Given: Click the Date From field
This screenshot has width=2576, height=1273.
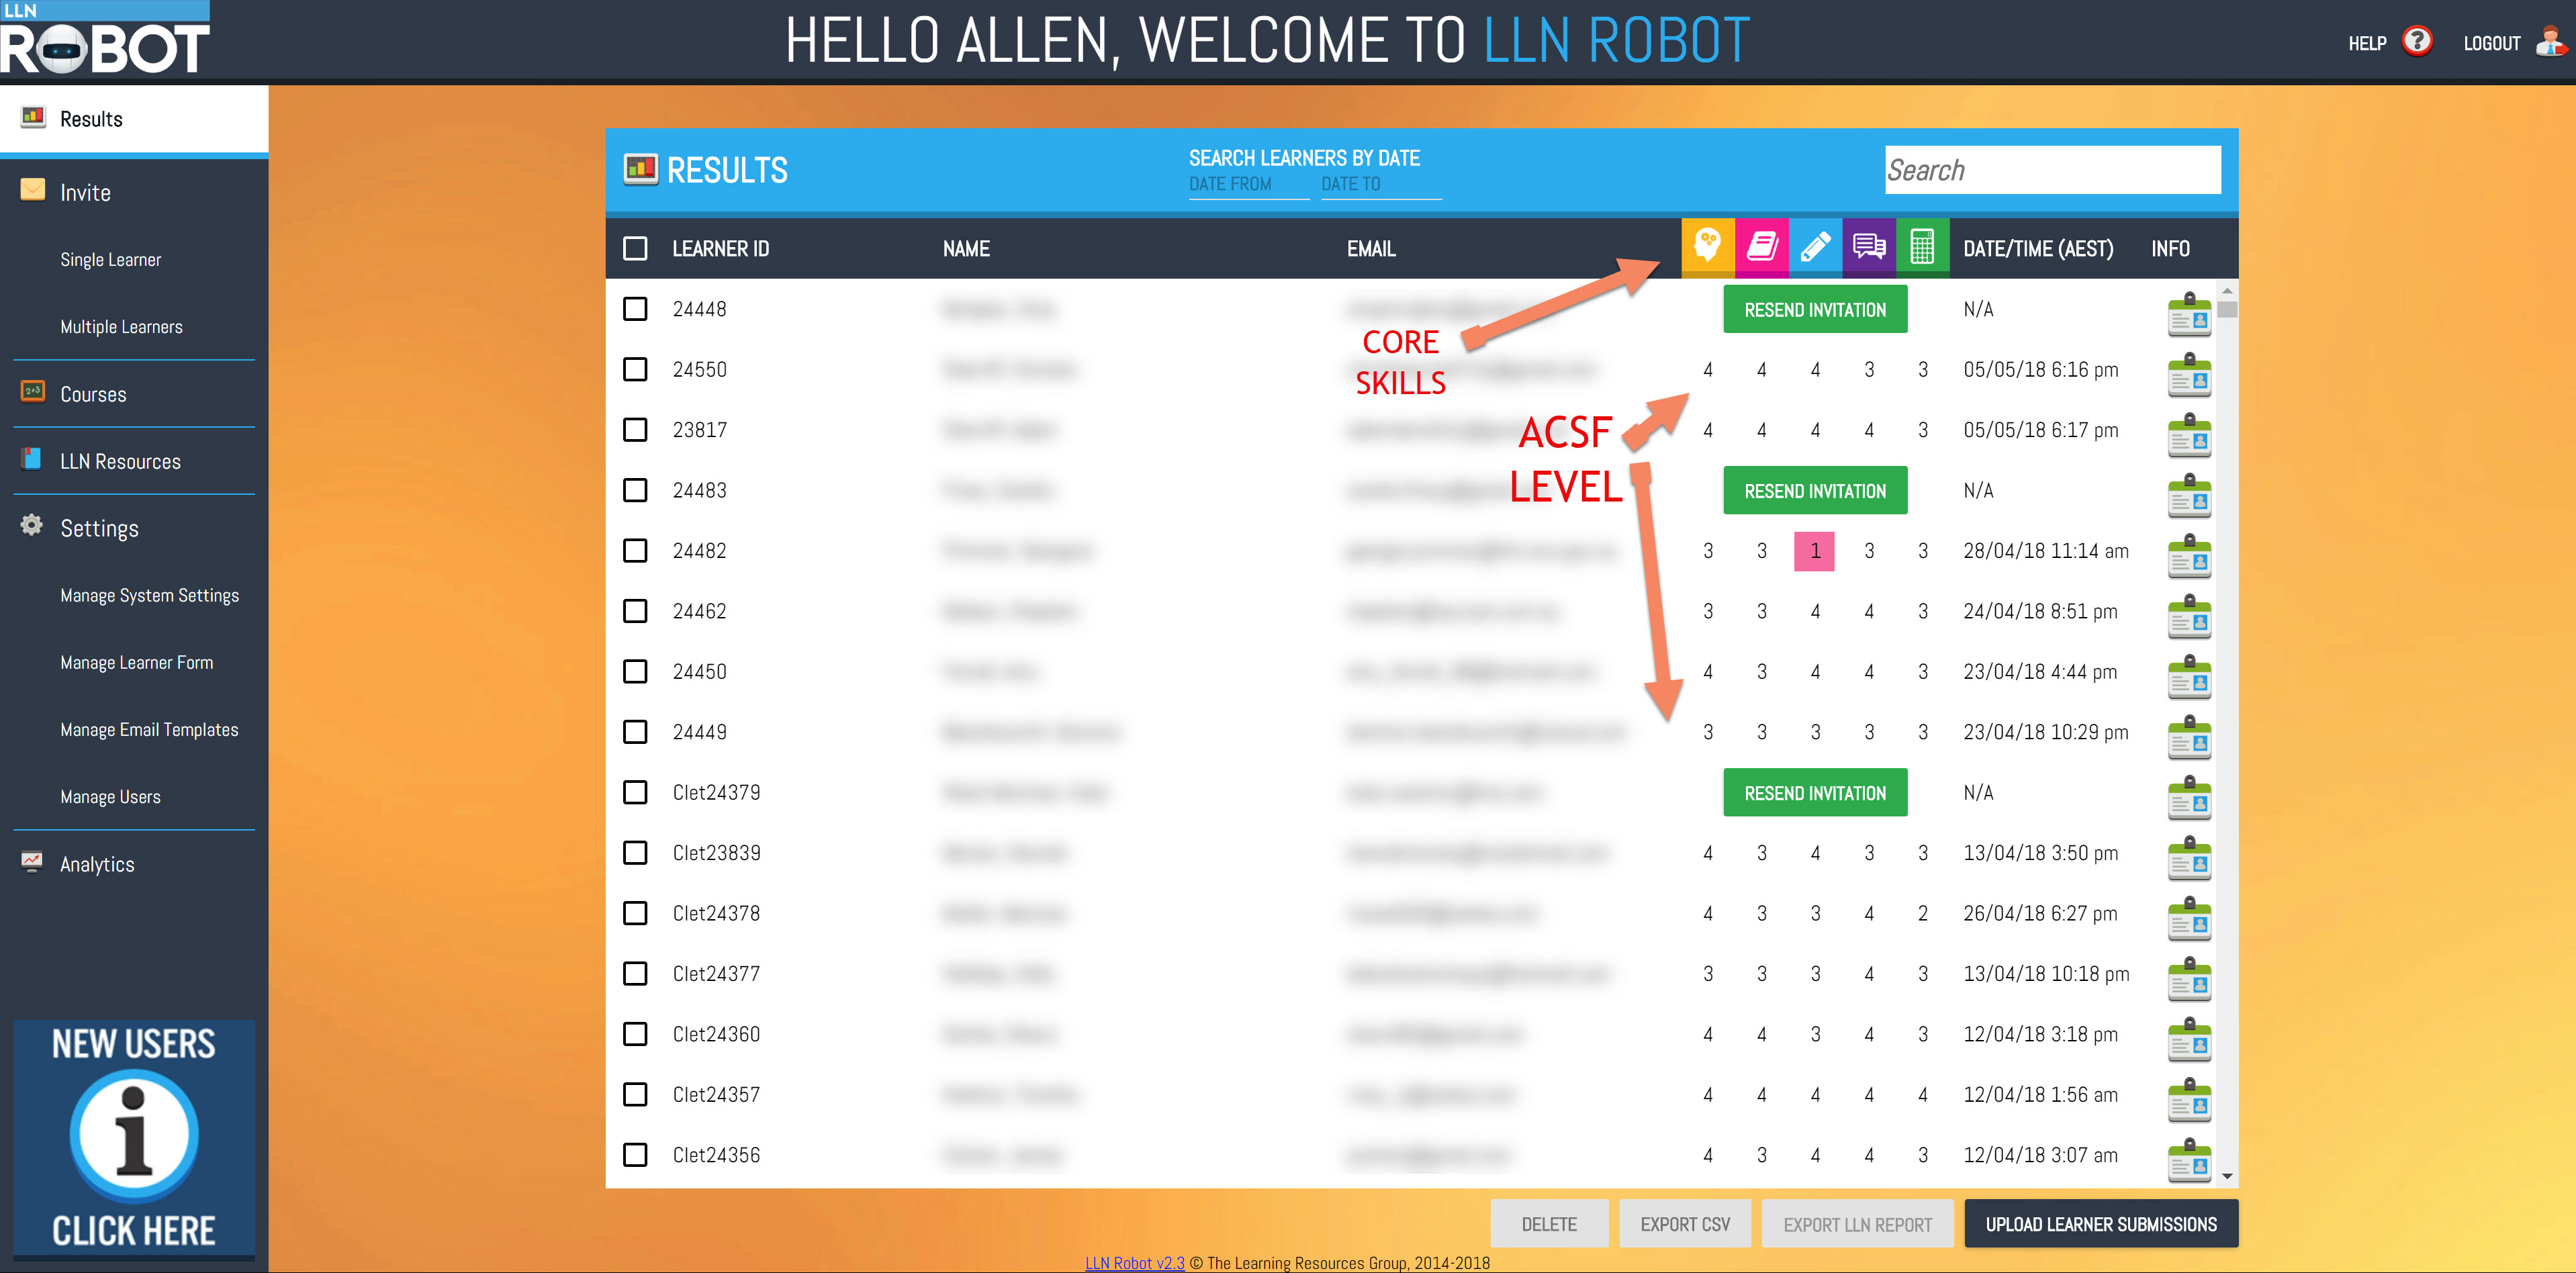Looking at the screenshot, I should tap(1249, 185).
